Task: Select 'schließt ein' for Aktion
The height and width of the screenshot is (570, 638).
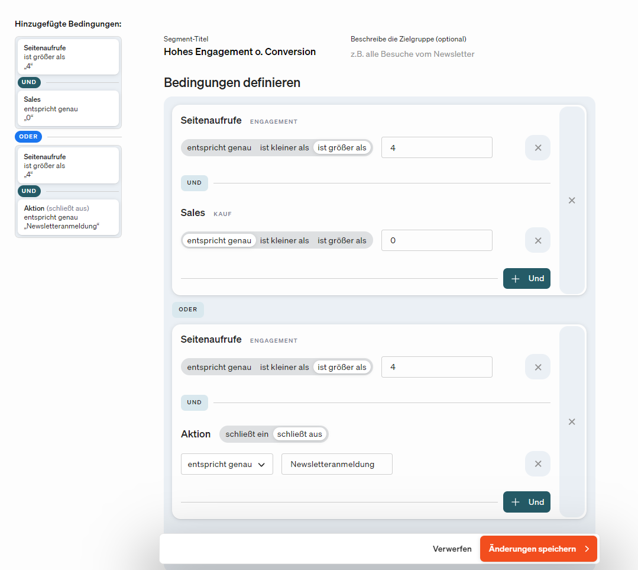Action: [x=247, y=434]
